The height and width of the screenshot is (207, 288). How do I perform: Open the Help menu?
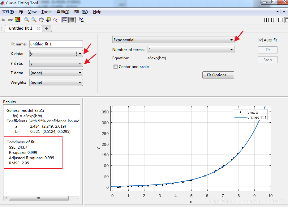[x=97, y=12]
